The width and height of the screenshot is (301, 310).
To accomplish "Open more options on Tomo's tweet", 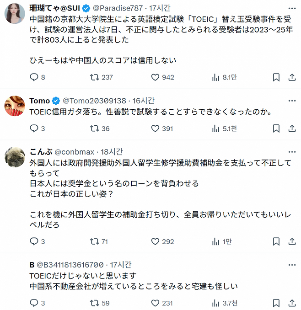I will 291,101.
